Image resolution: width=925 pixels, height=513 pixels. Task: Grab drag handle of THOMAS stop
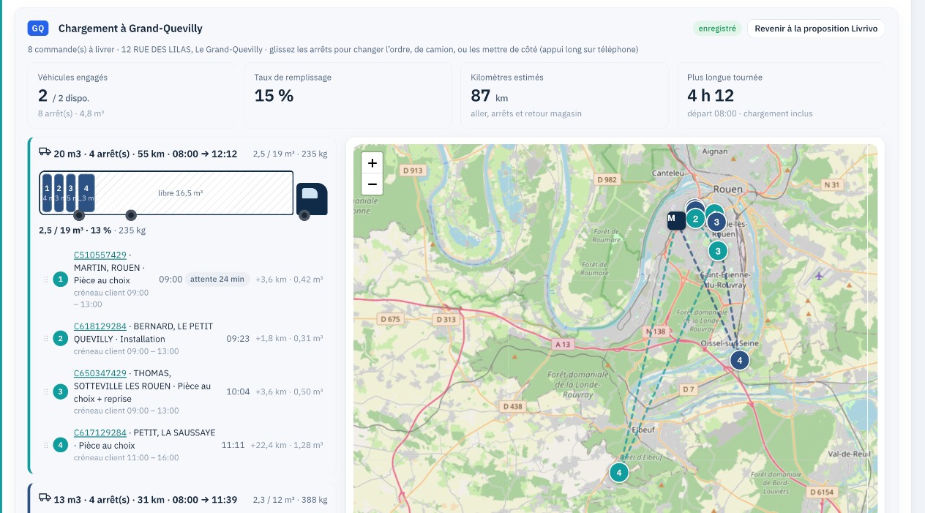(46, 392)
